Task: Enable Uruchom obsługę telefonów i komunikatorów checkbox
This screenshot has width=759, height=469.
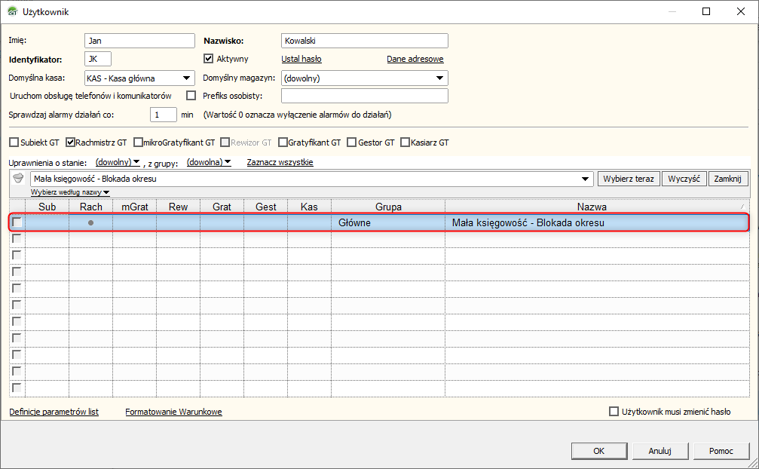Action: (191, 95)
